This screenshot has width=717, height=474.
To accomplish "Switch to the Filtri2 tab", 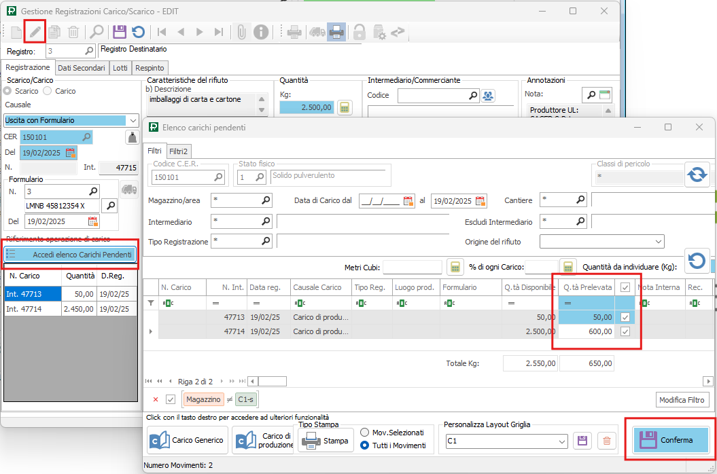I will pyautogui.click(x=179, y=151).
